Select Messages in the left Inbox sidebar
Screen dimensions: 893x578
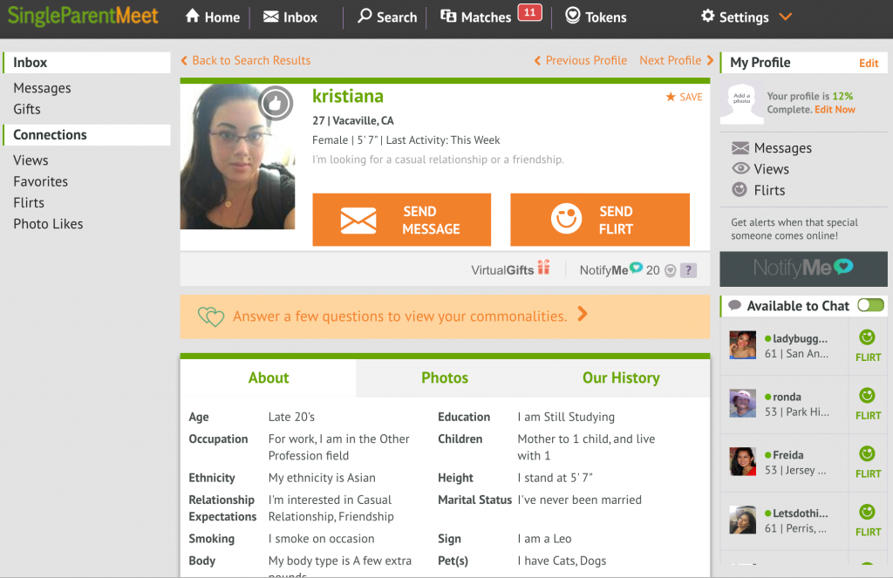tap(42, 88)
